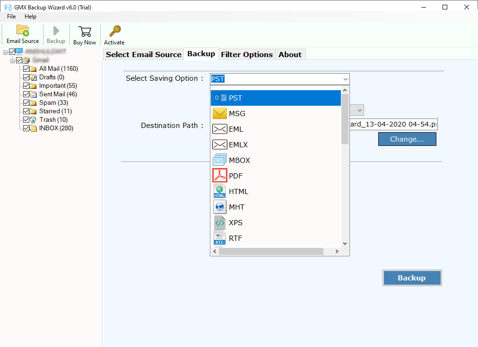Select XPS in the format list
Viewport: 478px width, 347px height.
[276, 222]
